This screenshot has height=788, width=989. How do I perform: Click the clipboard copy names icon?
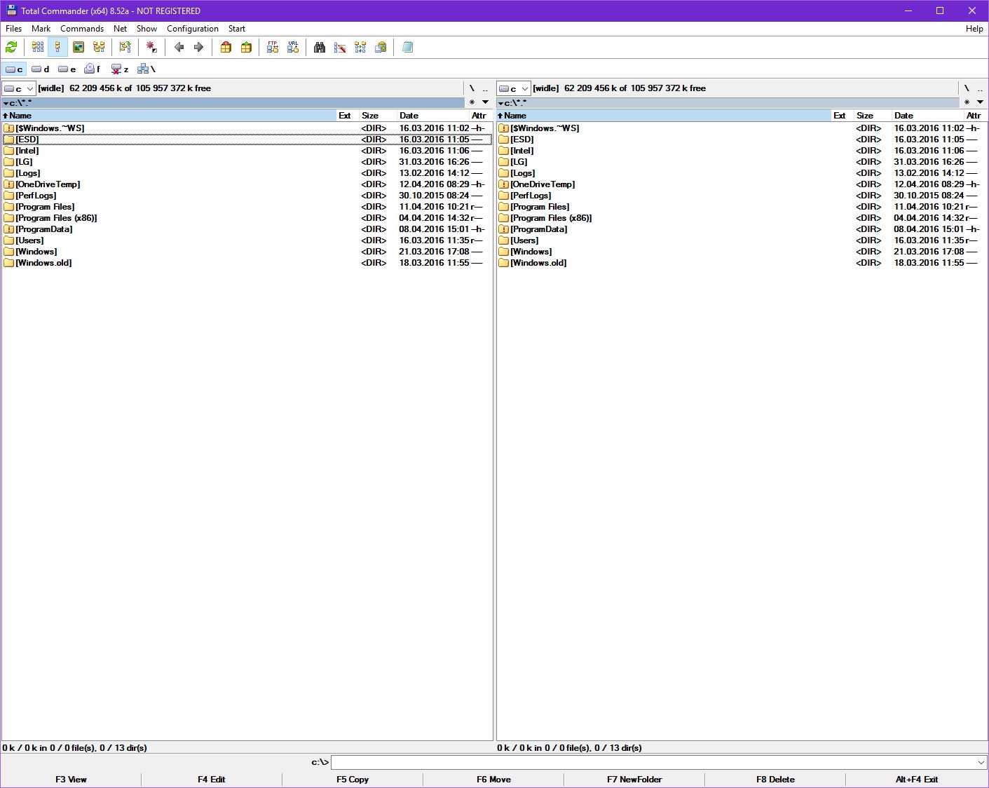[x=381, y=47]
